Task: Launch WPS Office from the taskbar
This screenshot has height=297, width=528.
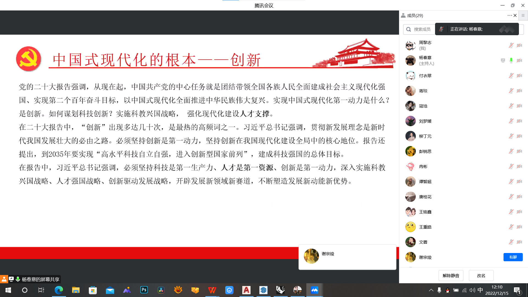Action: [x=212, y=290]
